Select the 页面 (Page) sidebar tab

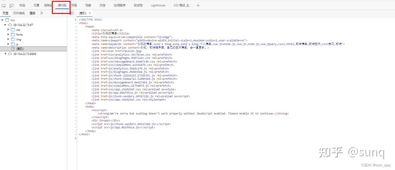tap(5, 13)
